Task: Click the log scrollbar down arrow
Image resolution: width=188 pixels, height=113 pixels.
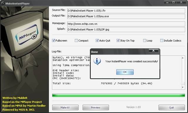Action: (x=183, y=87)
